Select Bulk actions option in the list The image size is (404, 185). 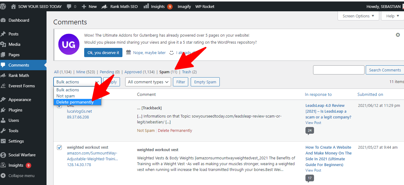click(x=77, y=90)
